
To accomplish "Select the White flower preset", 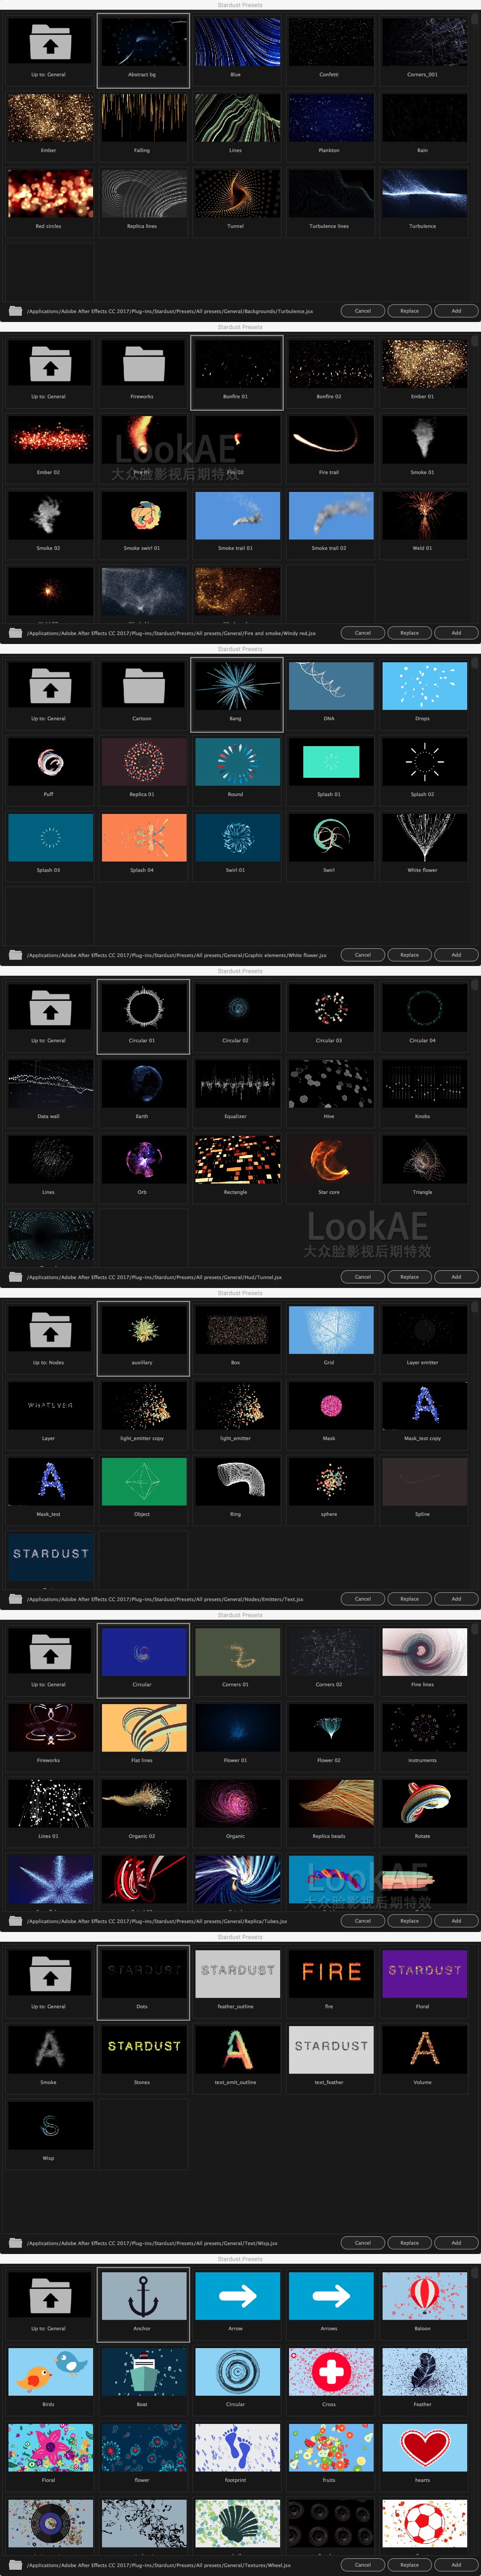I will tap(424, 838).
